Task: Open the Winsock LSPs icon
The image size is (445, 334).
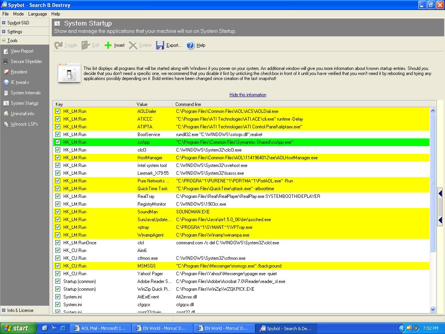Action: click(x=6, y=124)
